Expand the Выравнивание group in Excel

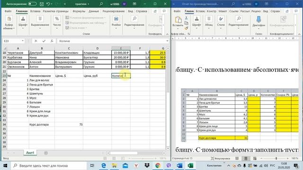click(40, 23)
